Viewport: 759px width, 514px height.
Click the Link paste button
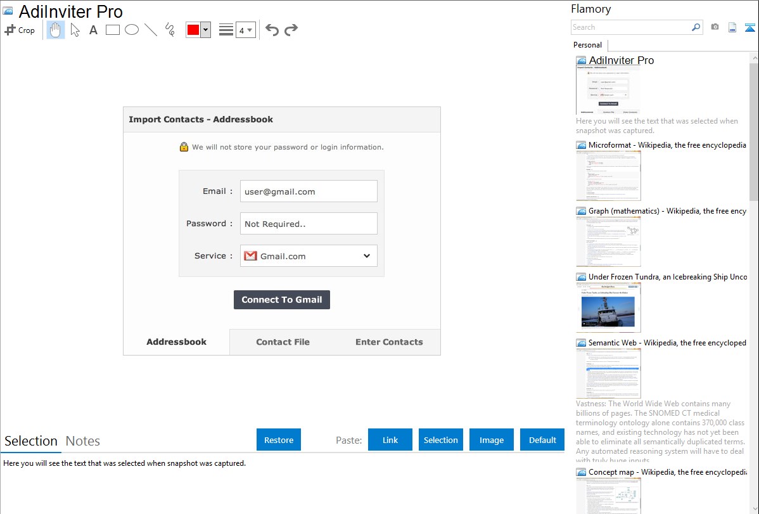tap(390, 440)
